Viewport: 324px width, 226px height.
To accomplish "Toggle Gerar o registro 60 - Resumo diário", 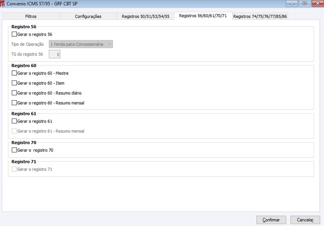I will click(x=14, y=93).
